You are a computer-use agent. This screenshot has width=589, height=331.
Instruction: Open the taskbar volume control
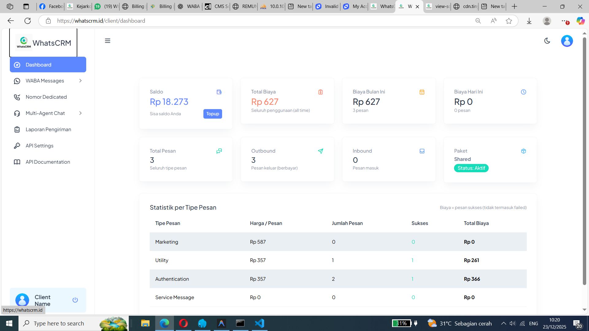click(x=513, y=323)
